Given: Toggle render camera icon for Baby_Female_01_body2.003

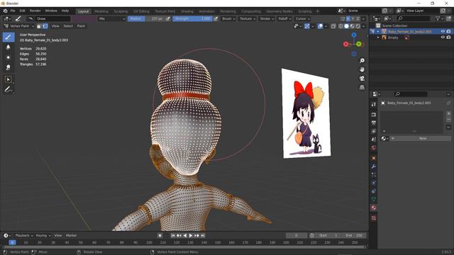Looking at the screenshot, I should 448,31.
